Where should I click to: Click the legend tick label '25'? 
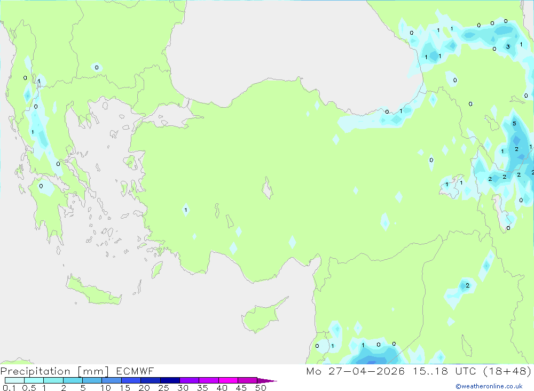tap(163, 388)
